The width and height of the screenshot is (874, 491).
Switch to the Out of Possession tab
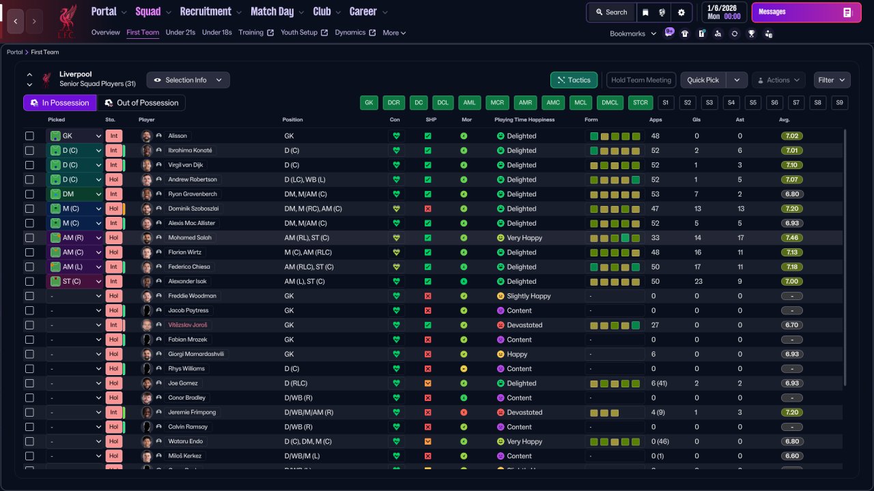click(x=141, y=103)
